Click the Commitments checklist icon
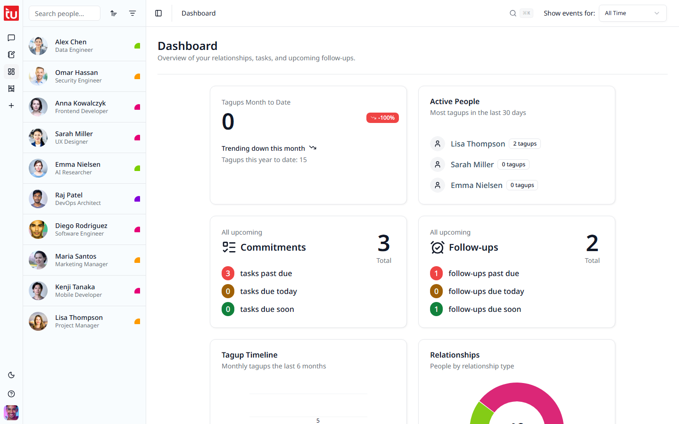679x424 pixels. pyautogui.click(x=229, y=247)
